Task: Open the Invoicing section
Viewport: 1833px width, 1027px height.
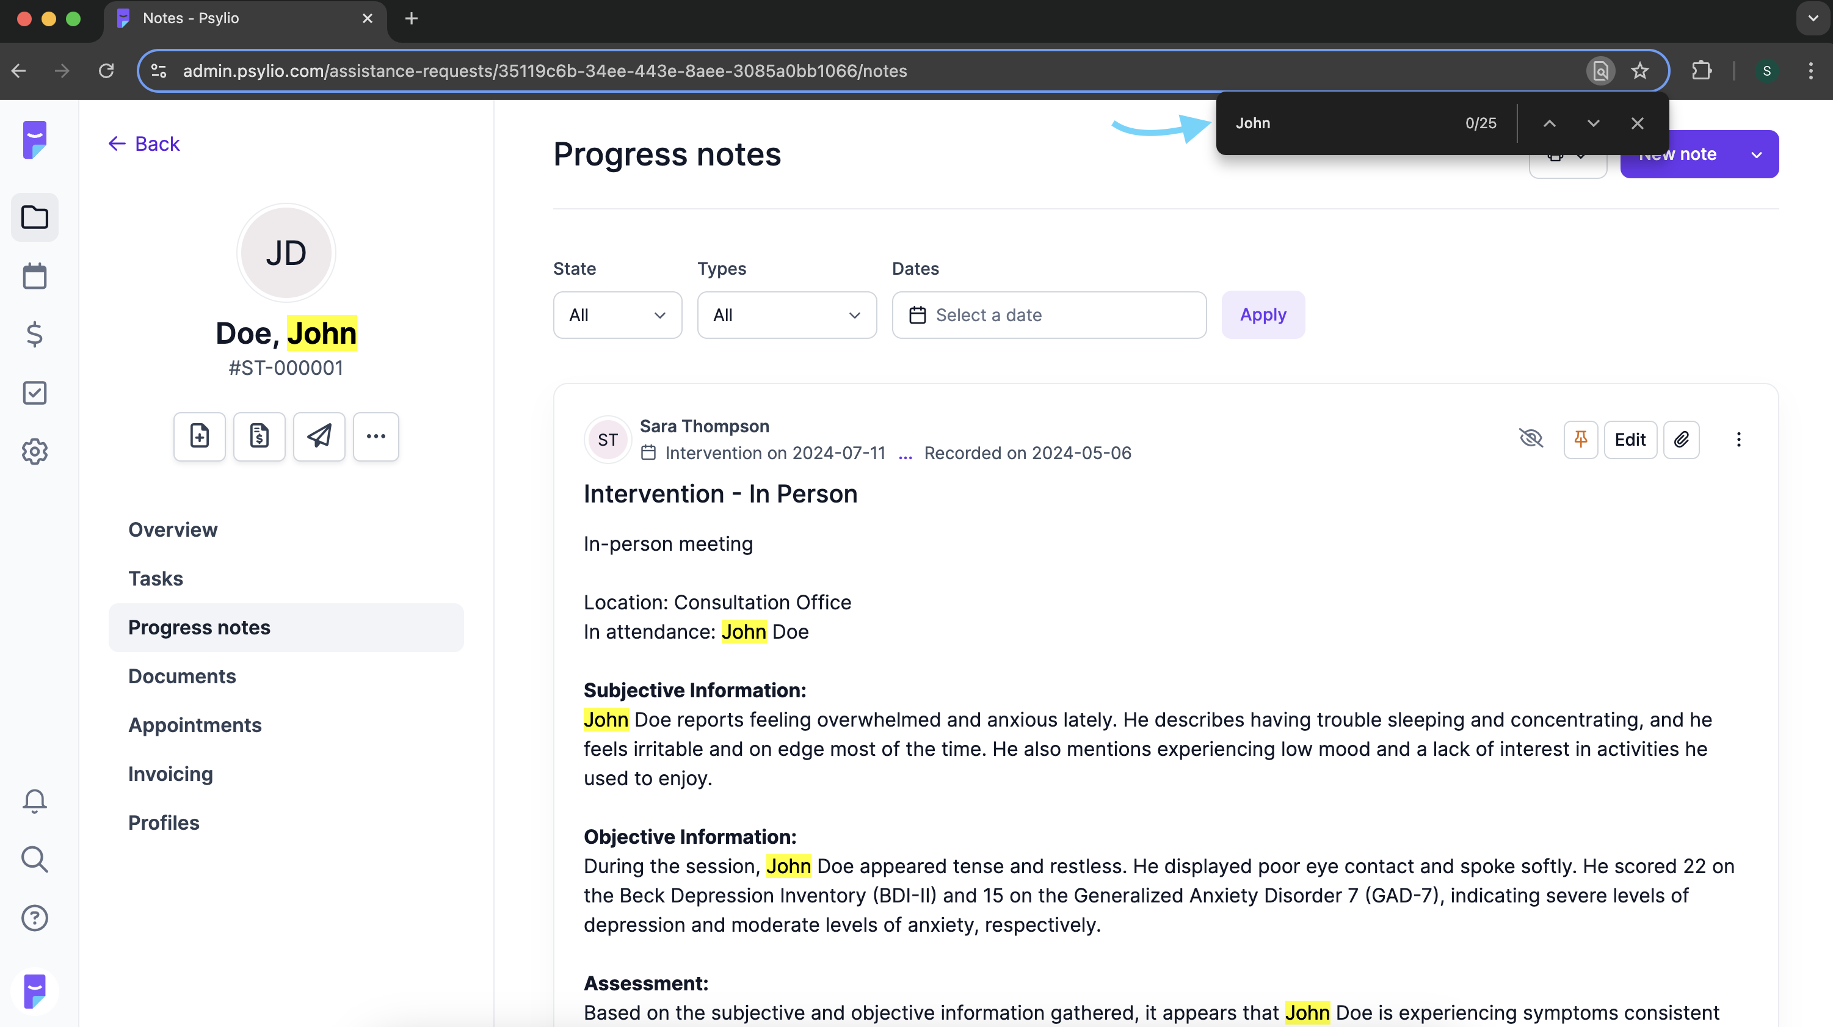Action: point(171,774)
